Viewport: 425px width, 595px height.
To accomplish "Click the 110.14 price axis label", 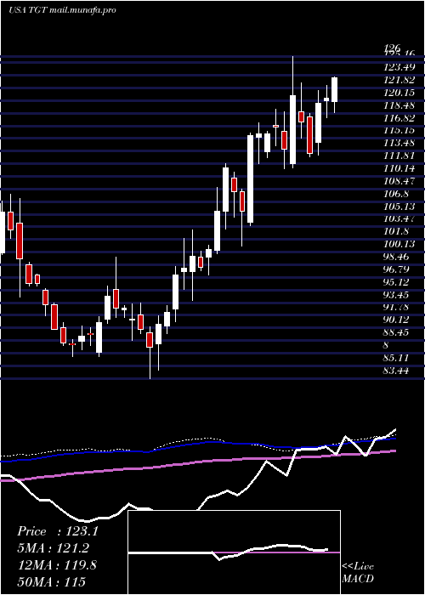I will point(399,168).
